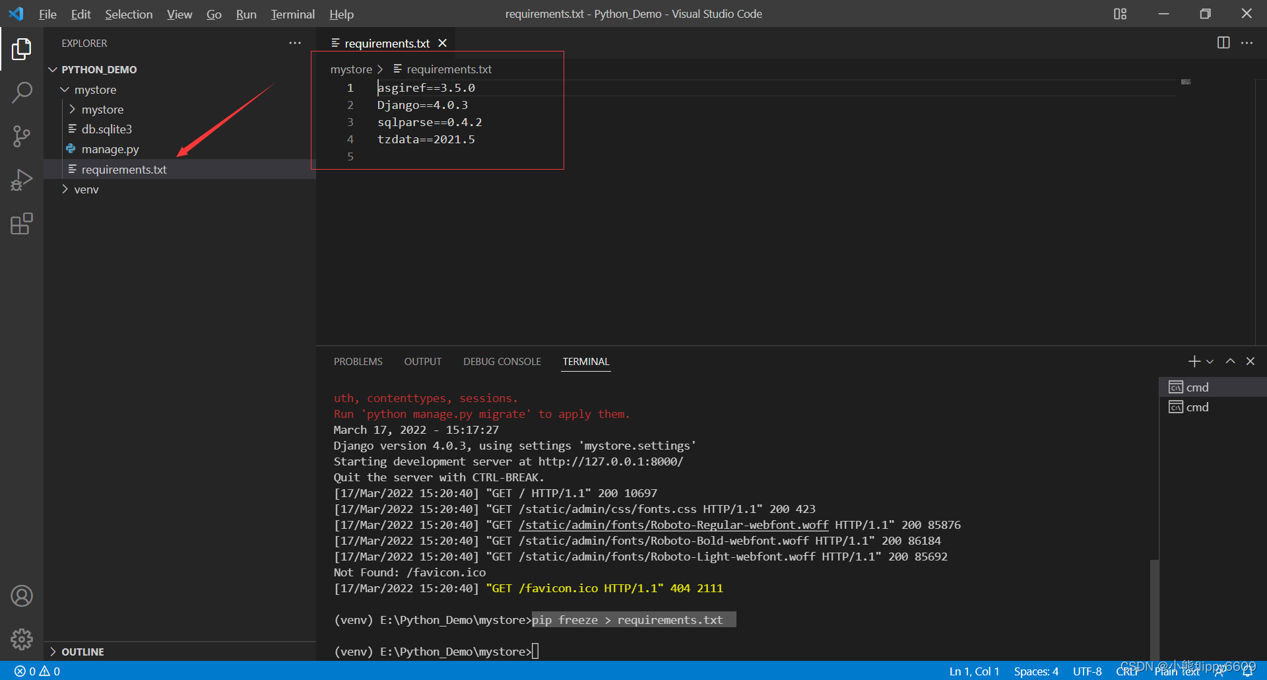The width and height of the screenshot is (1267, 680).
Task: Click line 3 sqlparse==0.4.2 in editor
Action: click(430, 122)
